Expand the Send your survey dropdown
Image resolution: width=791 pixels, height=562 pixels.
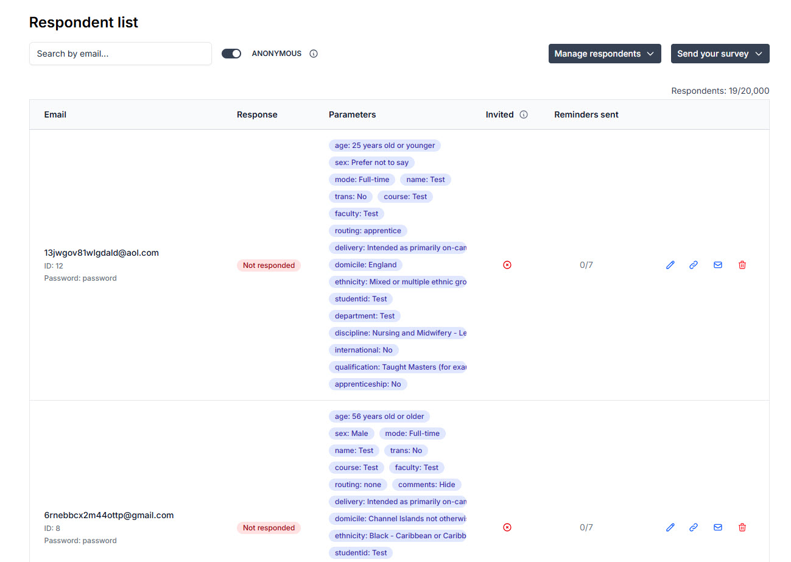point(720,54)
